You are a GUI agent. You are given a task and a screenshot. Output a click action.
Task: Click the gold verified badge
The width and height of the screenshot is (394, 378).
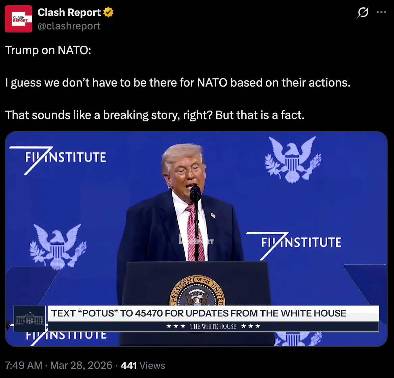coord(108,12)
